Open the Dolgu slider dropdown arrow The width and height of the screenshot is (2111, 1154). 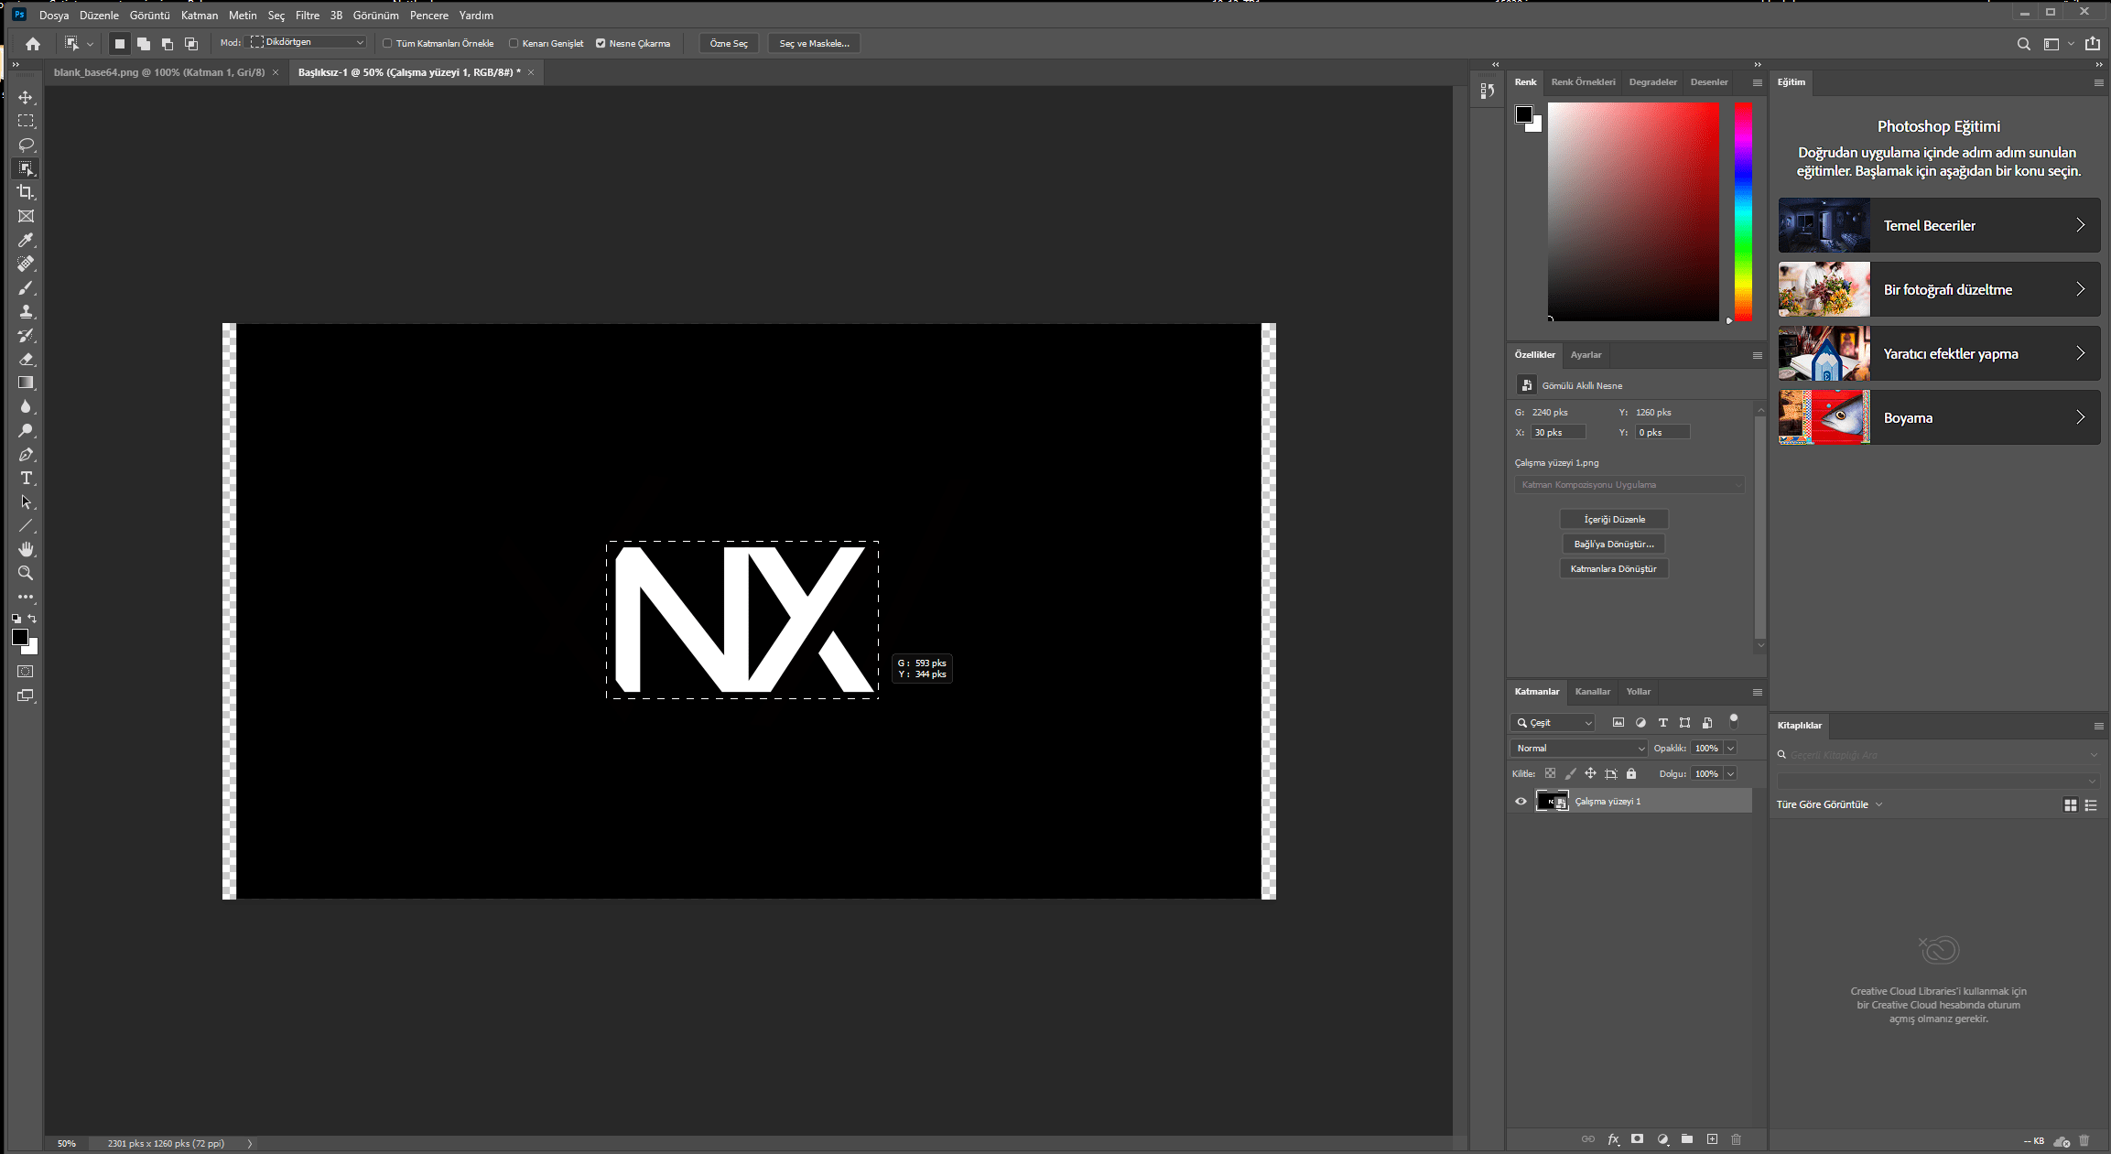[1730, 774]
